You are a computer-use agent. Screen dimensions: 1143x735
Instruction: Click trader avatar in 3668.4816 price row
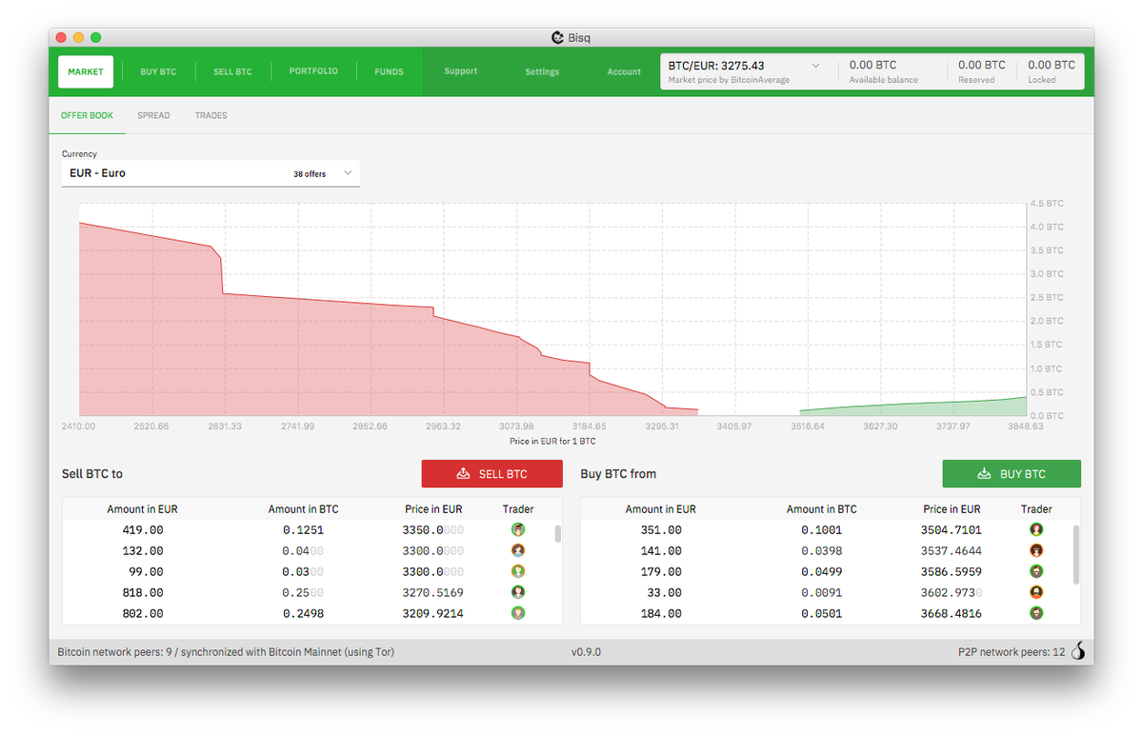pyautogui.click(x=1036, y=613)
